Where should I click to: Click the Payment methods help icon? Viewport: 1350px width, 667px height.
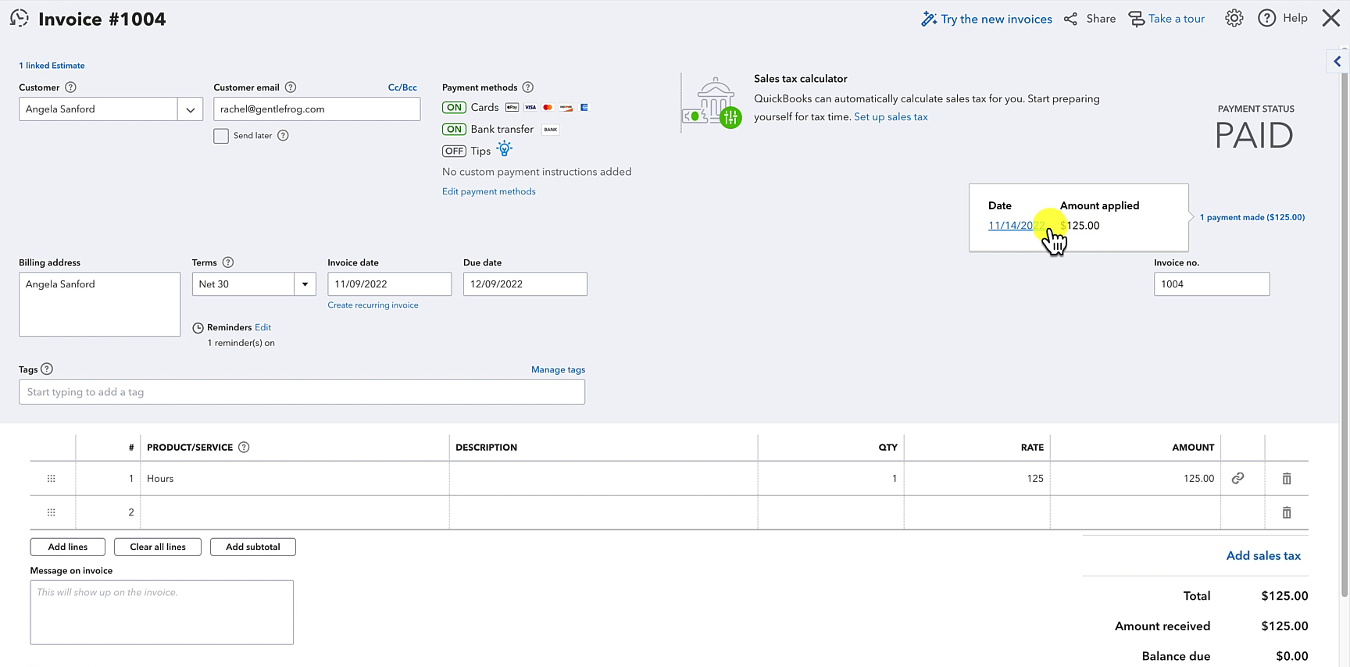[528, 87]
